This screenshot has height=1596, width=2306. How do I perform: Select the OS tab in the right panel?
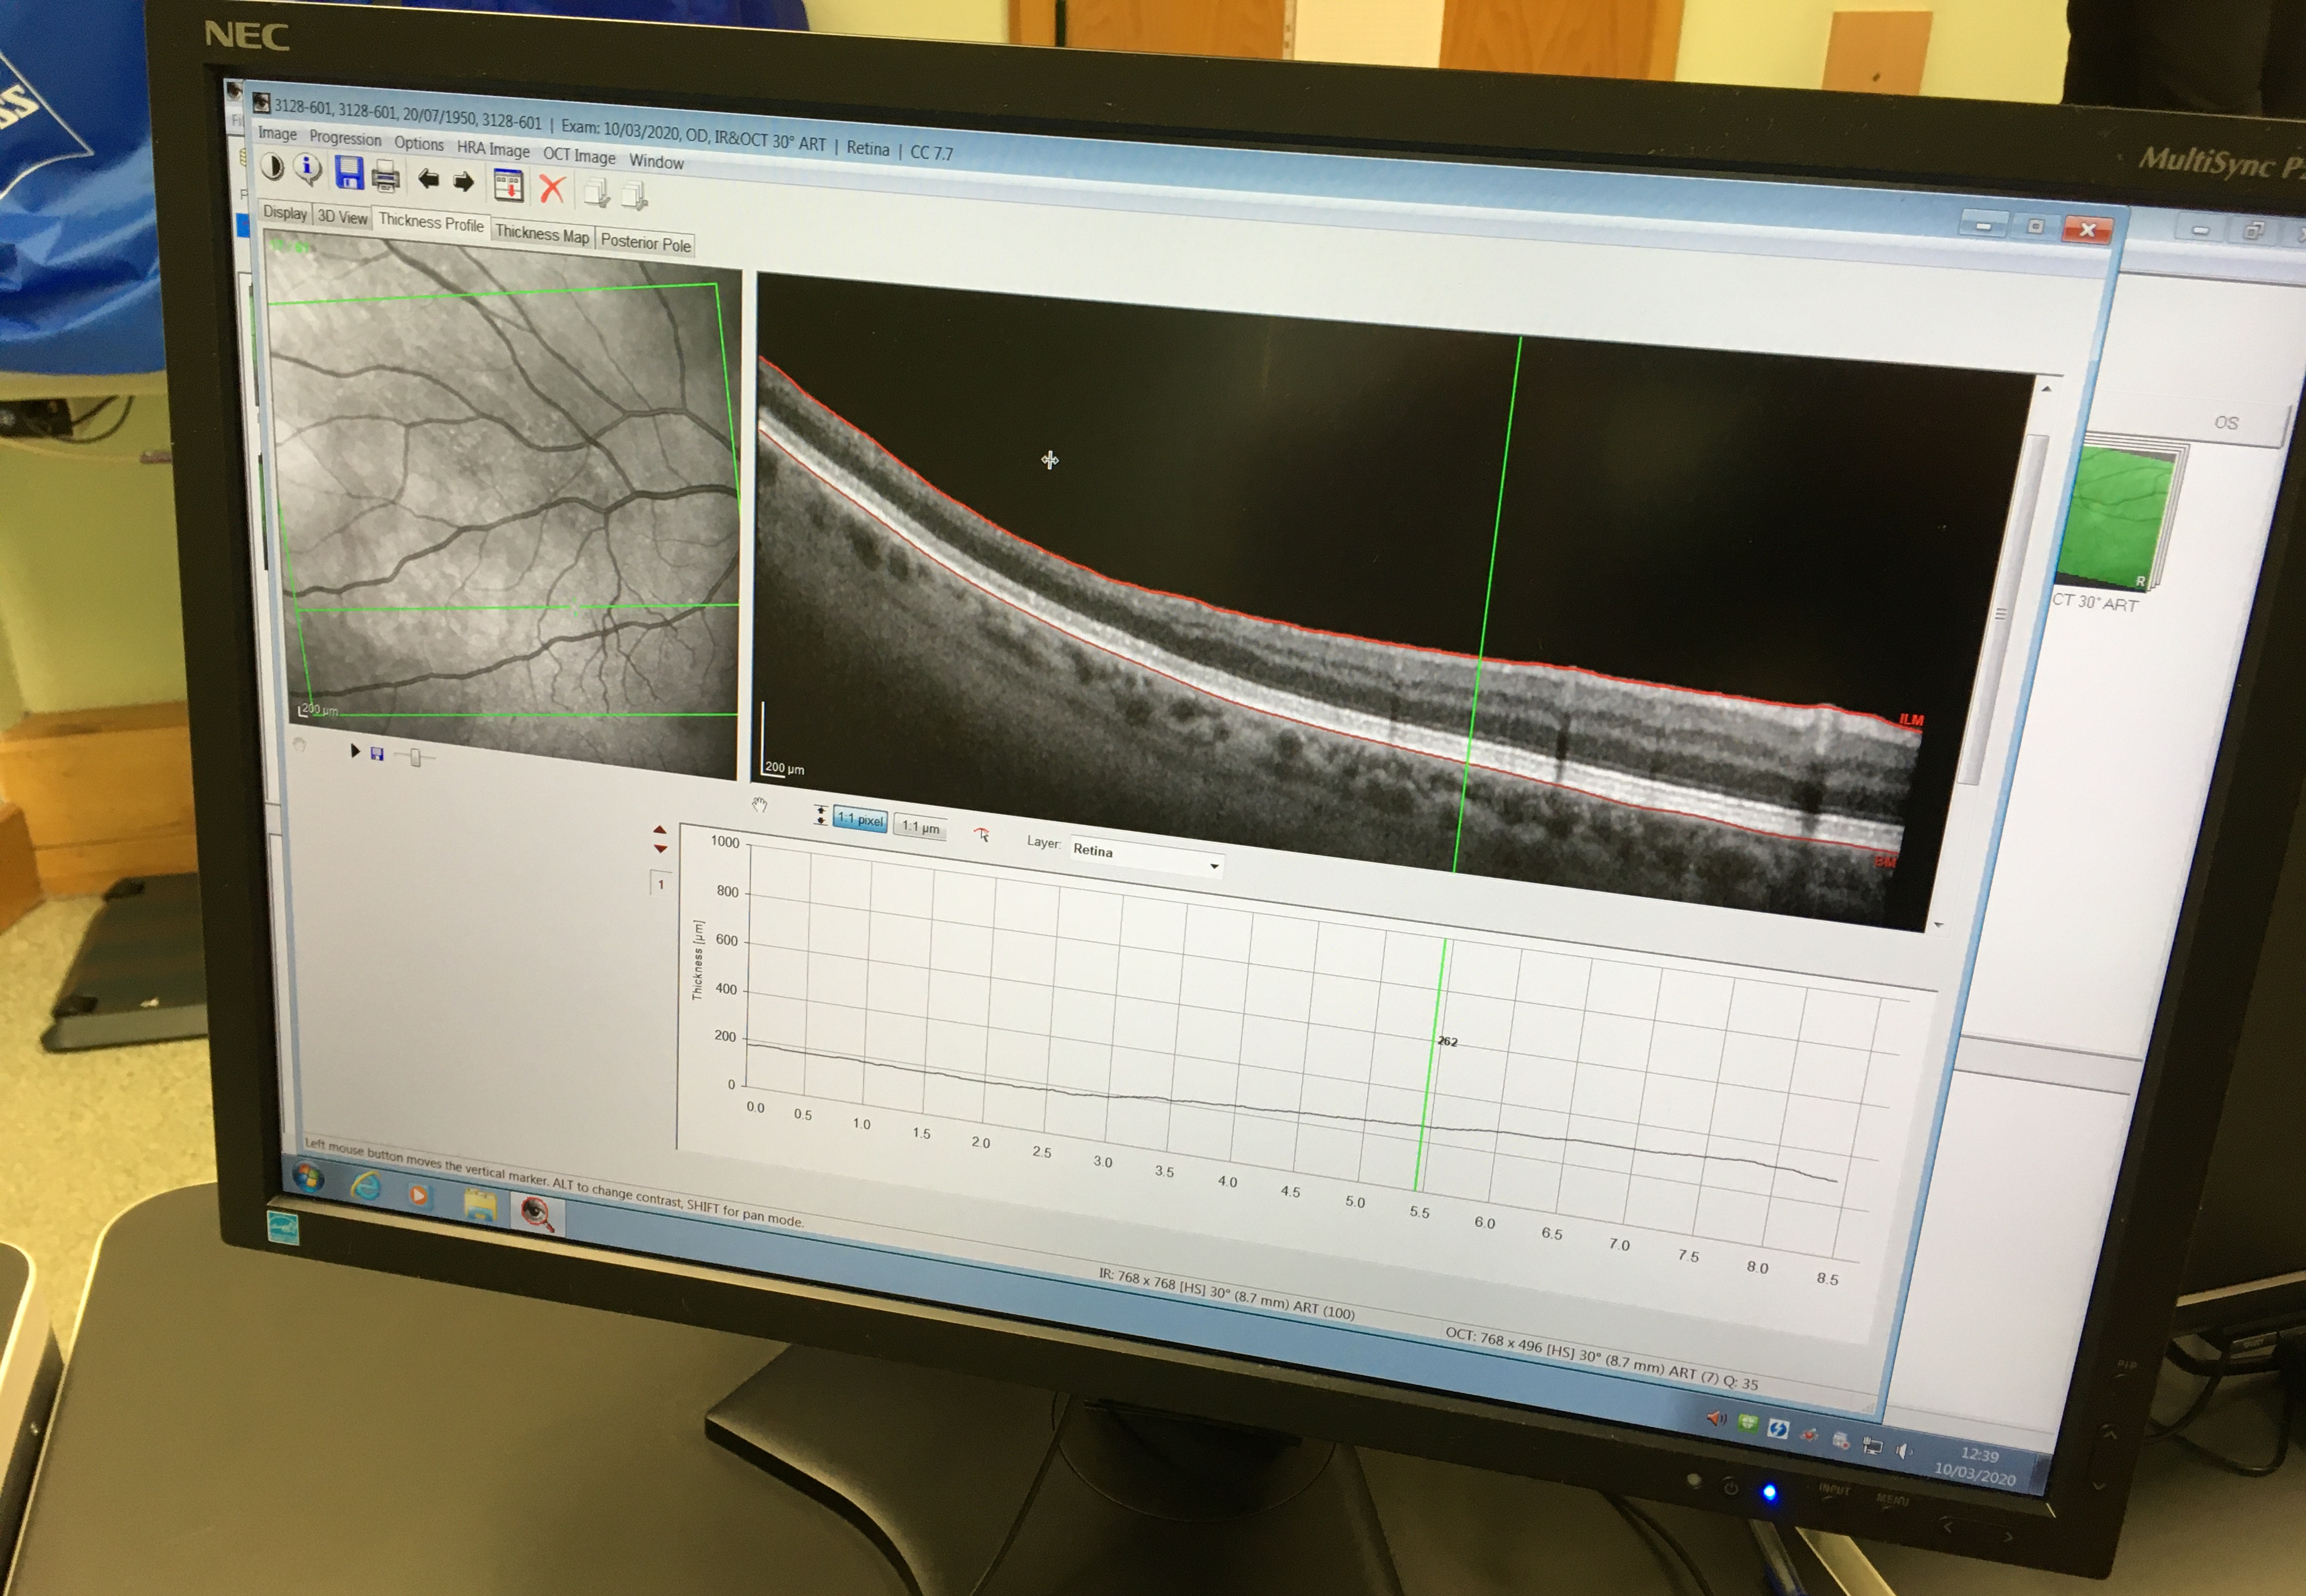[x=2226, y=423]
